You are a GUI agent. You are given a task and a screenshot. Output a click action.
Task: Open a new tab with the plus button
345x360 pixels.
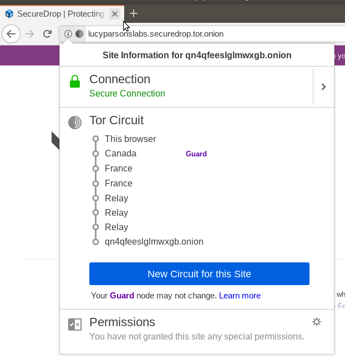click(134, 13)
